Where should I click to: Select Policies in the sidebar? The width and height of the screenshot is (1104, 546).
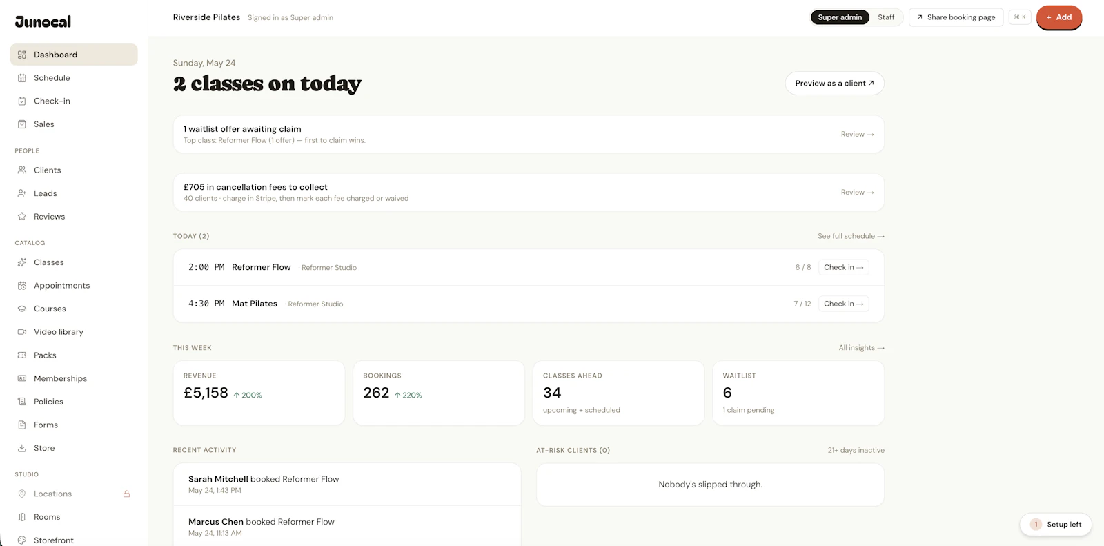click(x=74, y=402)
